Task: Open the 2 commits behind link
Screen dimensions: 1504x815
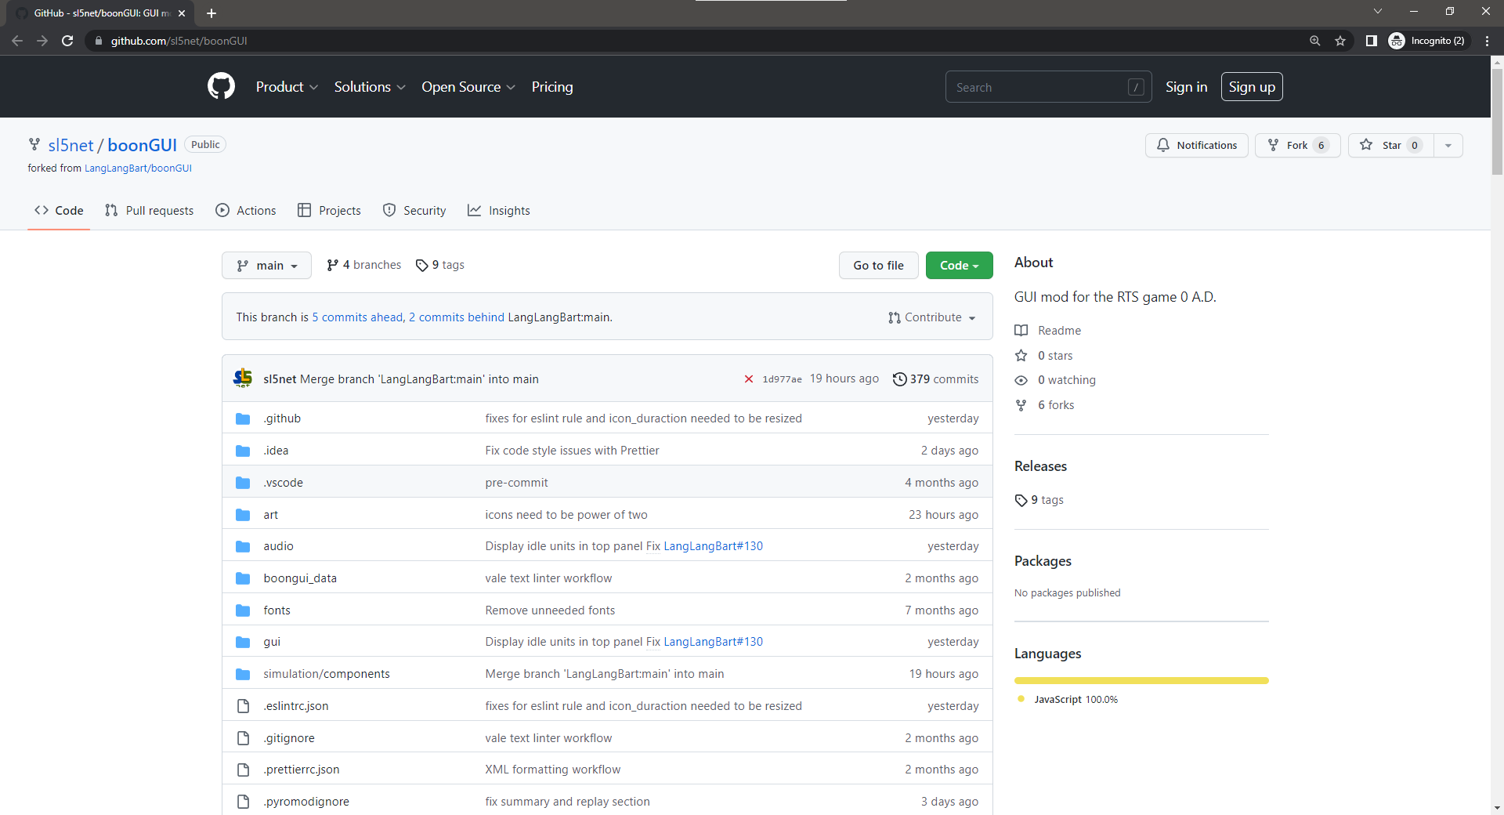Action: pyautogui.click(x=457, y=317)
